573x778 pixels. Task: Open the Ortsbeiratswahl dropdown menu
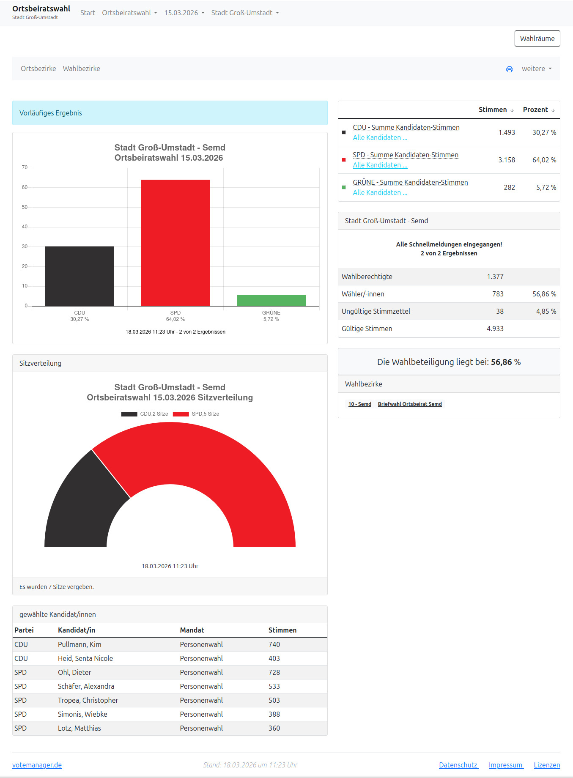coord(129,13)
